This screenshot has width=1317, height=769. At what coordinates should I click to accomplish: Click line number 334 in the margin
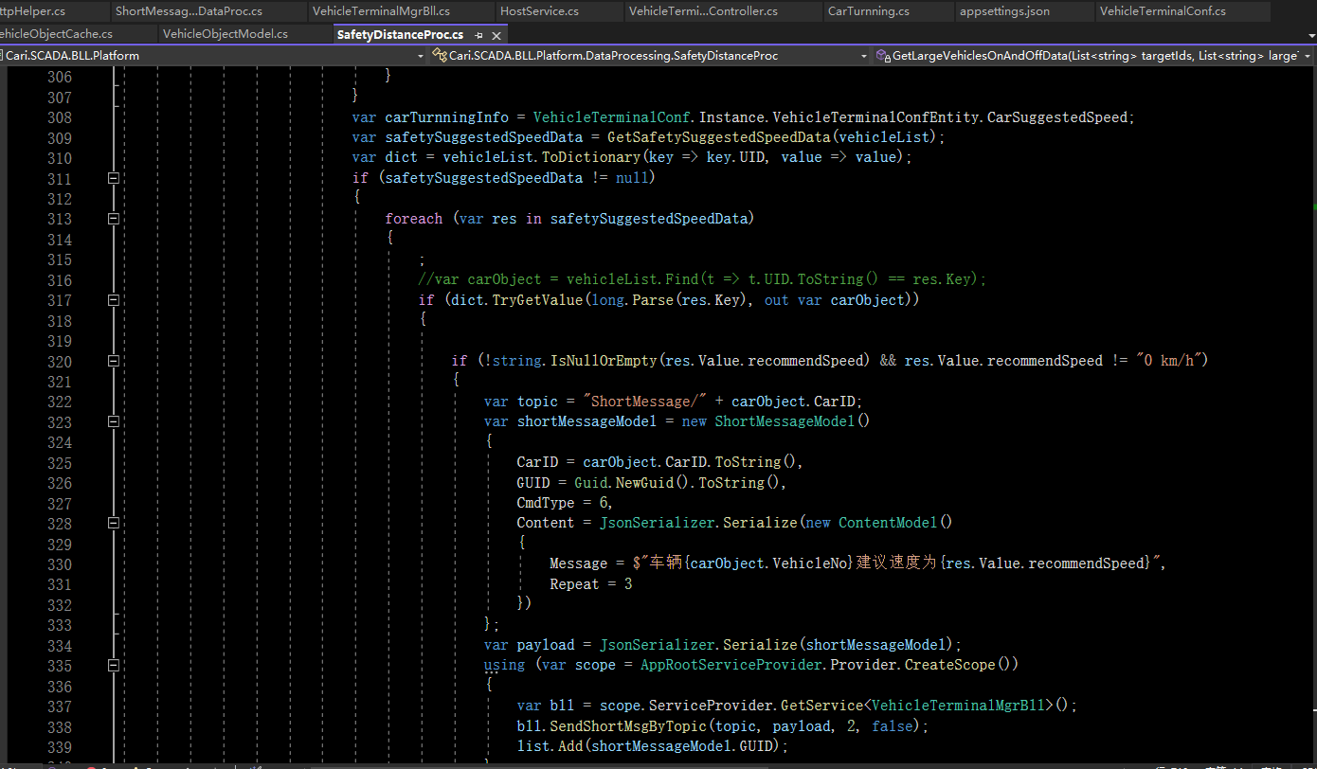(59, 645)
